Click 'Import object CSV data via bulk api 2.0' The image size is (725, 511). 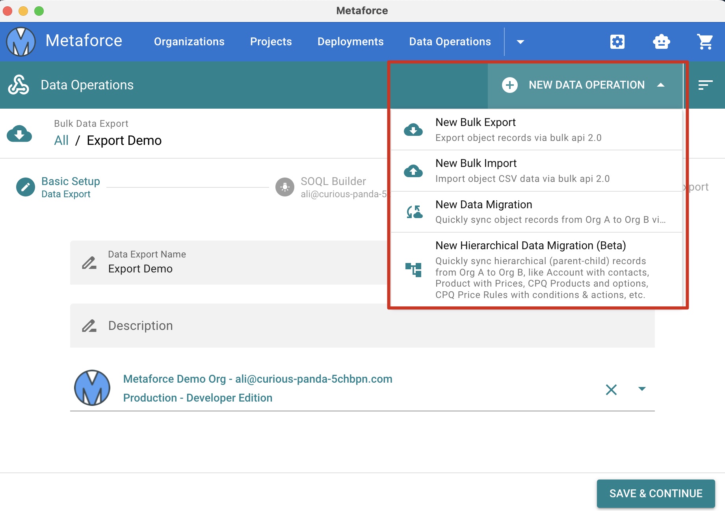[522, 179]
